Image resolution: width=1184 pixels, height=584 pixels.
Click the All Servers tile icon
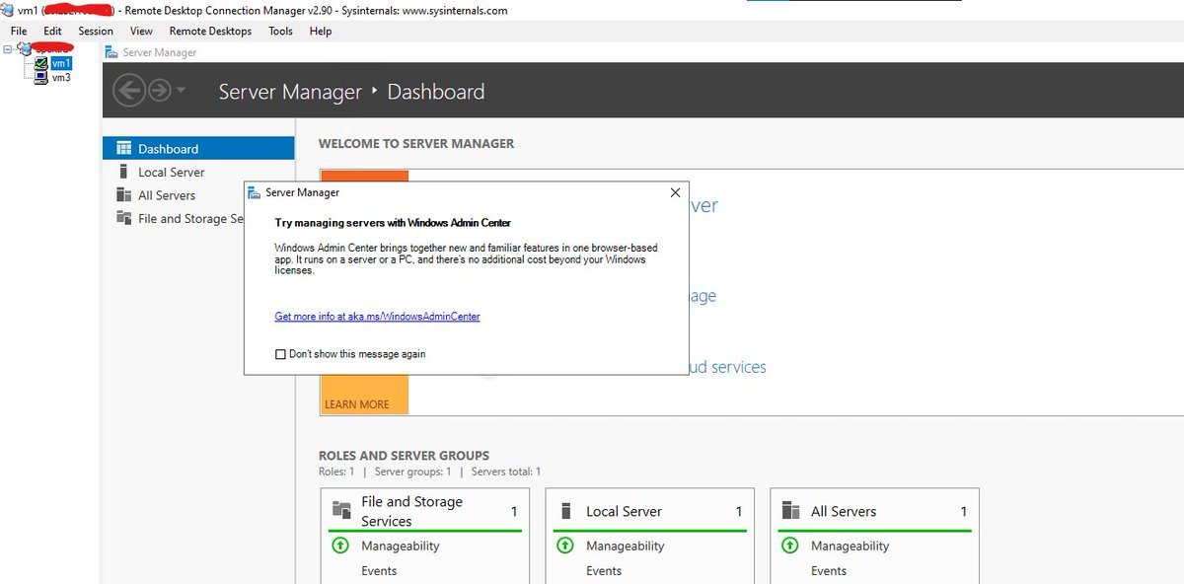[x=790, y=511]
